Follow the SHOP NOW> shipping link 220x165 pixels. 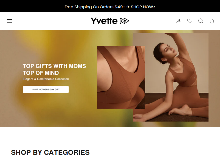pyautogui.click(x=143, y=7)
